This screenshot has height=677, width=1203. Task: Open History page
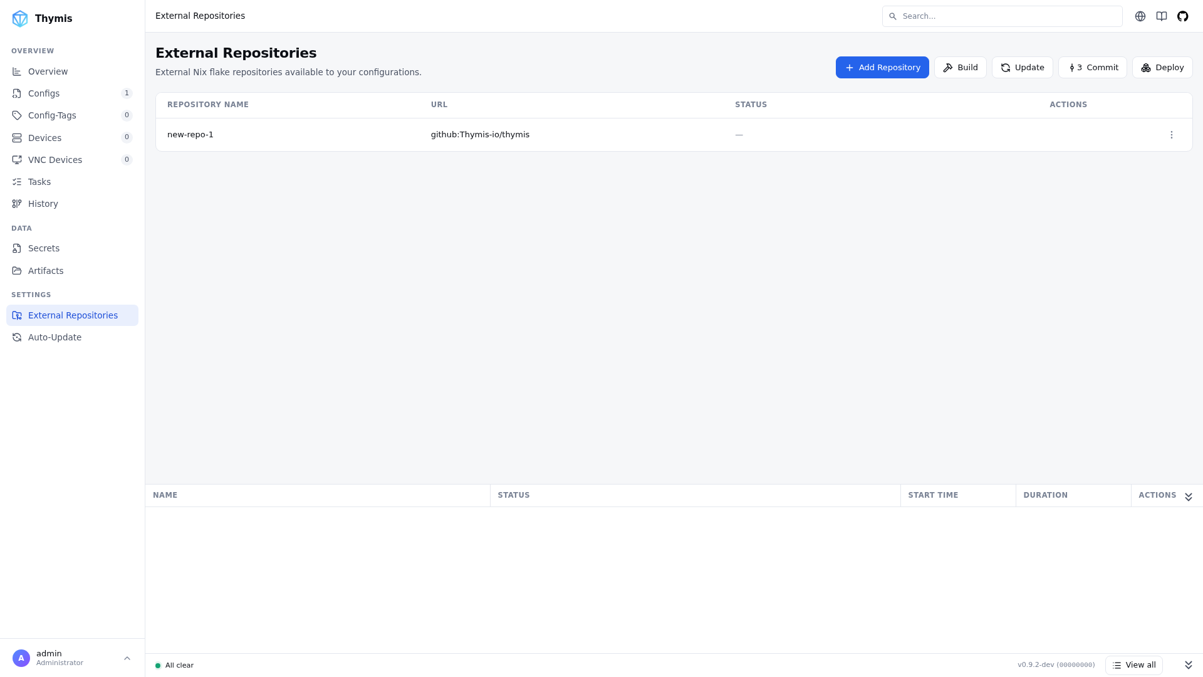point(72,204)
